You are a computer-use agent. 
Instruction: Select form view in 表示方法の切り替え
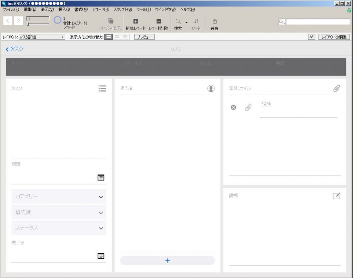pyautogui.click(x=108, y=37)
